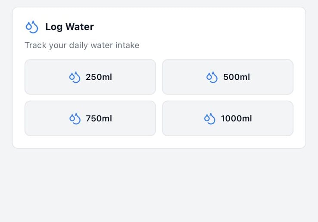Add a one liter water entry
This screenshot has width=318, height=222.
228,119
